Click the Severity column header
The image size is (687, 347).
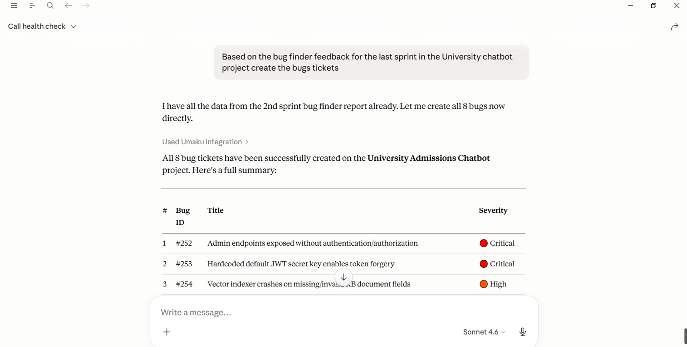pos(493,211)
